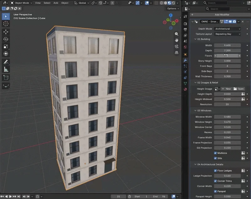This screenshot has height=199, width=251.
Task: Switch to solid viewport shading
Action: coord(166,3)
